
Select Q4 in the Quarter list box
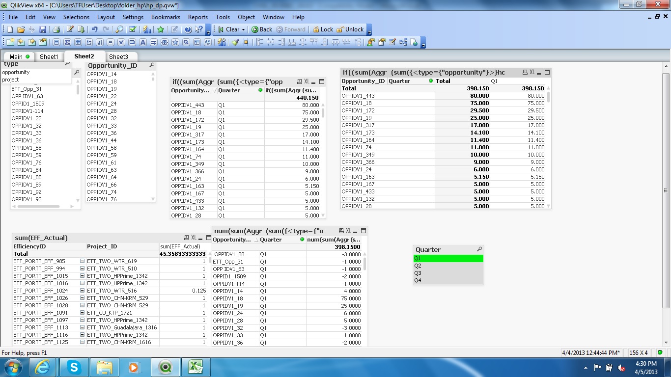click(x=448, y=280)
